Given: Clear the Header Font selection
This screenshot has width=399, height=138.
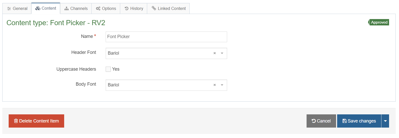Looking at the screenshot, I should tap(215, 53).
